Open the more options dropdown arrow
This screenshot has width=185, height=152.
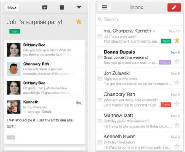tap(79, 7)
